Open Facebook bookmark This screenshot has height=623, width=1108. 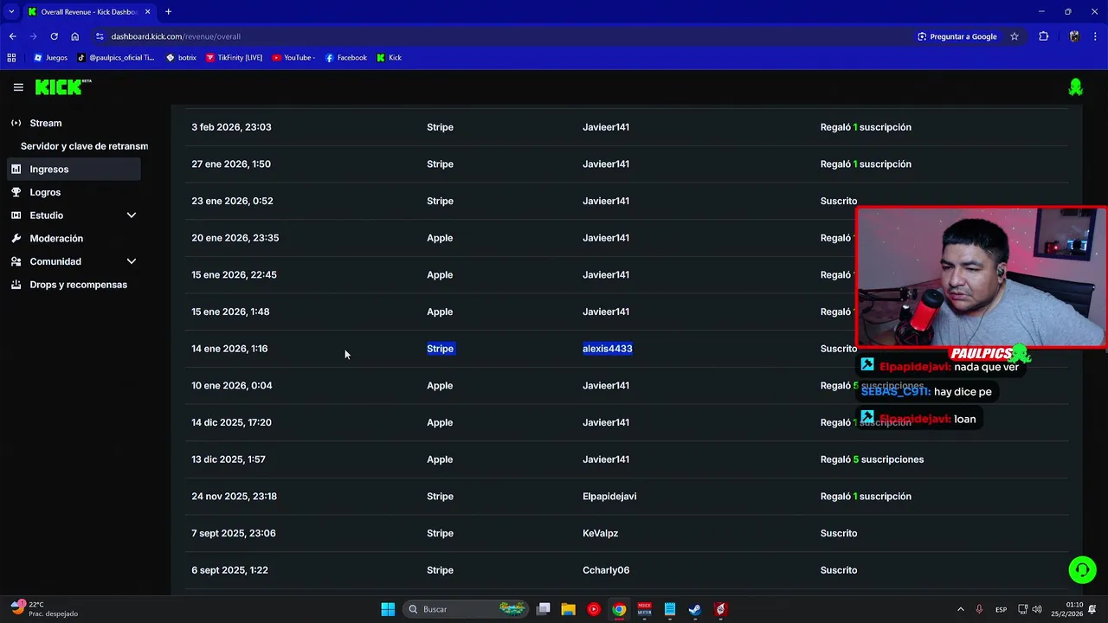(x=346, y=58)
